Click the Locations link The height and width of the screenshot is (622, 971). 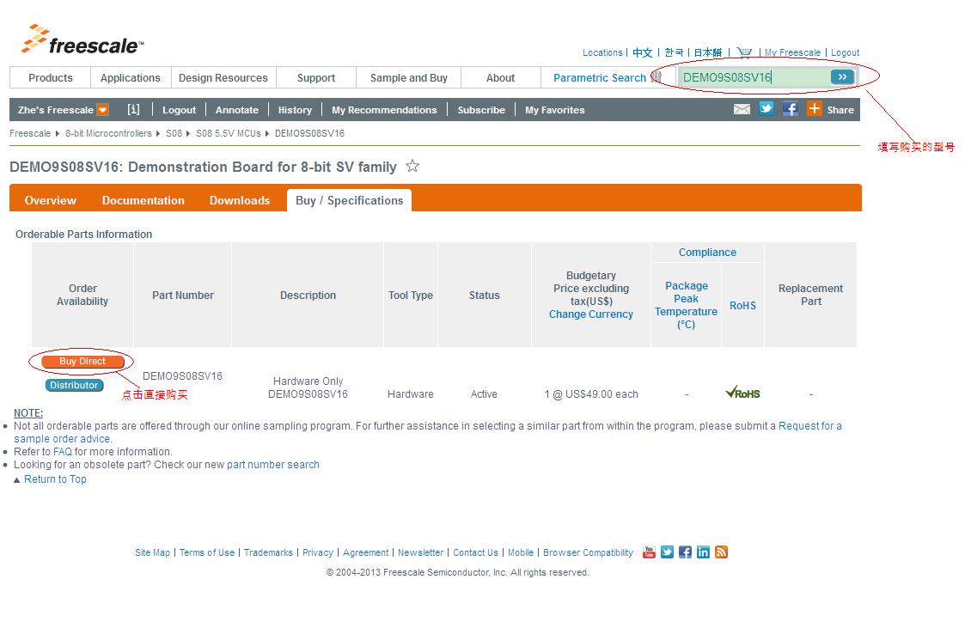point(602,52)
